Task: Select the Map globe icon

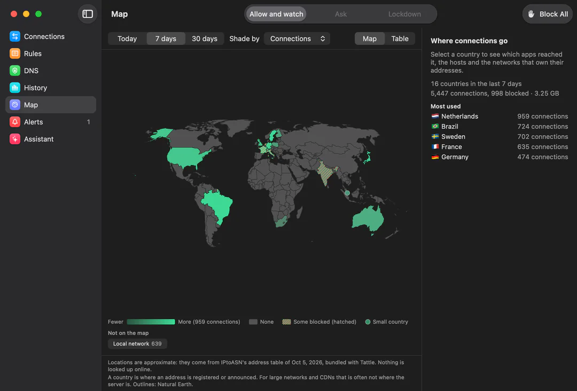Action: [15, 105]
